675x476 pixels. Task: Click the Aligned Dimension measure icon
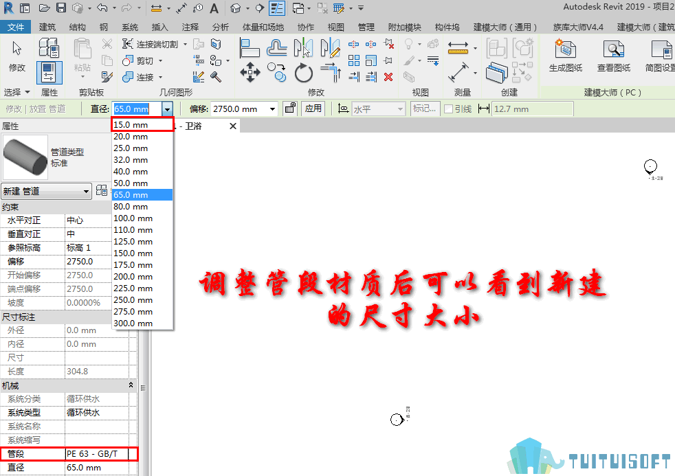[458, 47]
